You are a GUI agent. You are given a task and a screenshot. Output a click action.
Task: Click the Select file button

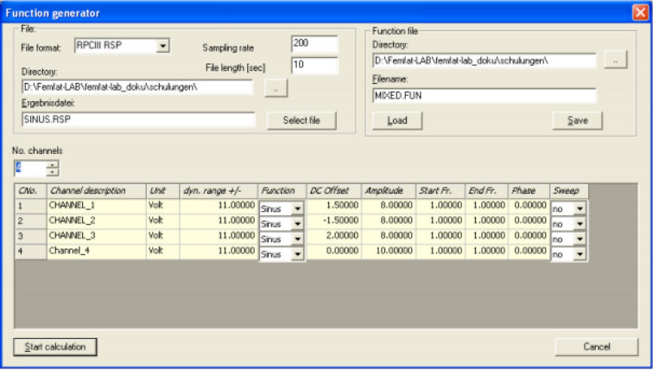[x=301, y=120]
